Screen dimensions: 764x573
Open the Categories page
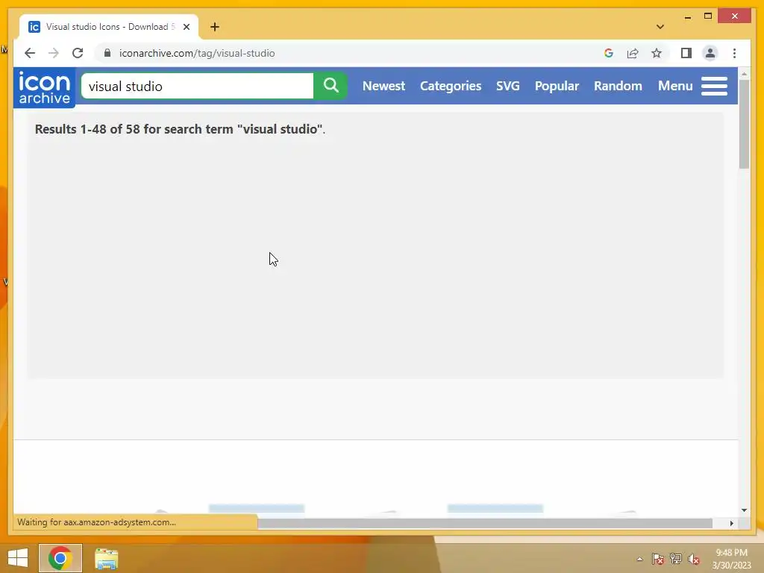(x=450, y=86)
